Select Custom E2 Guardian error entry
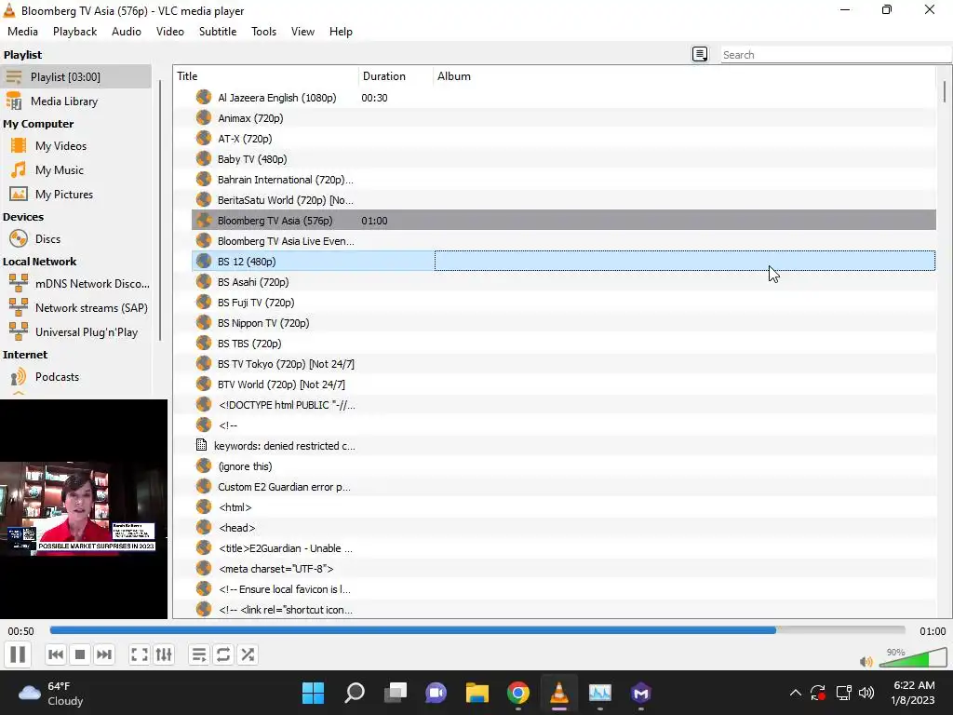Screen dimensions: 953x715 (563, 487)
